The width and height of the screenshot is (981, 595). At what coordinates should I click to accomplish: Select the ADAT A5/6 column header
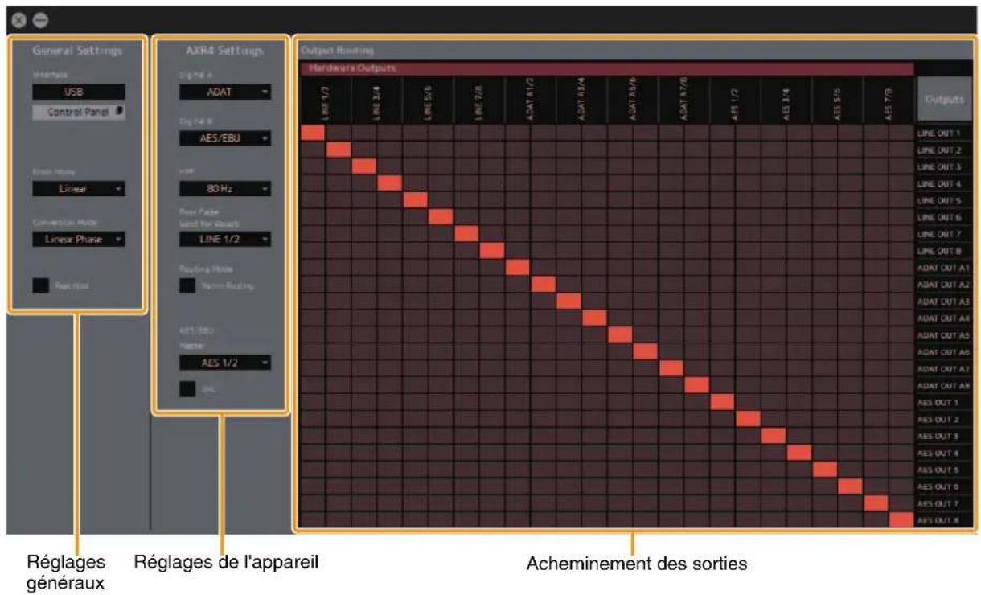(633, 100)
